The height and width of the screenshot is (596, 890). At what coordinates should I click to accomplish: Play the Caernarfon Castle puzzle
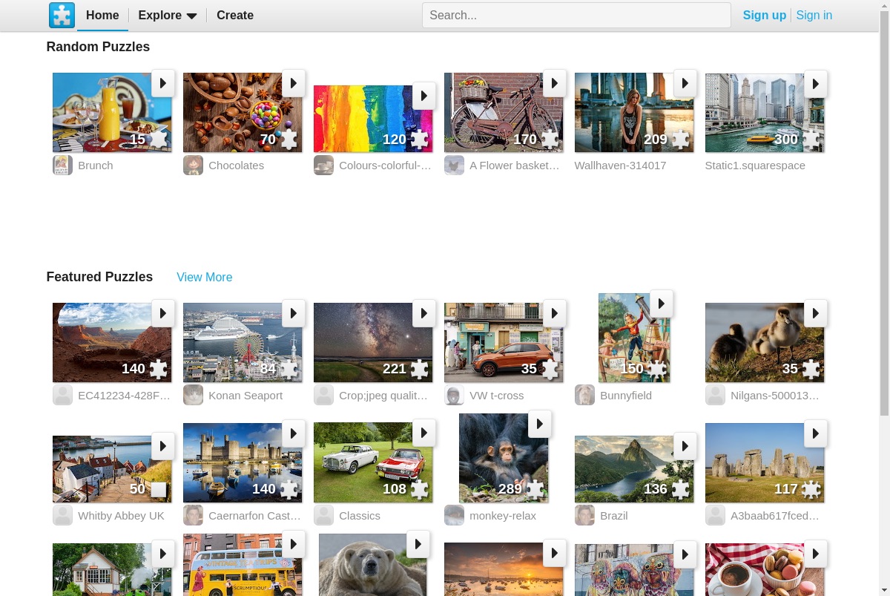[x=294, y=433]
